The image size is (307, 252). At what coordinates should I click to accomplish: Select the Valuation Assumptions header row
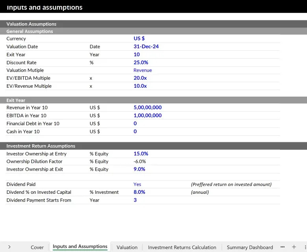[x=153, y=24]
